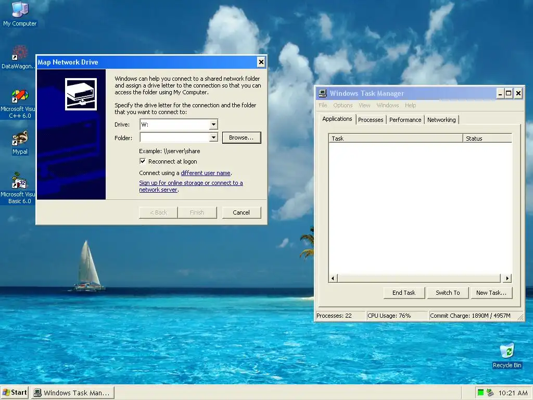Open the different user name link
This screenshot has width=533, height=400.
(x=206, y=173)
